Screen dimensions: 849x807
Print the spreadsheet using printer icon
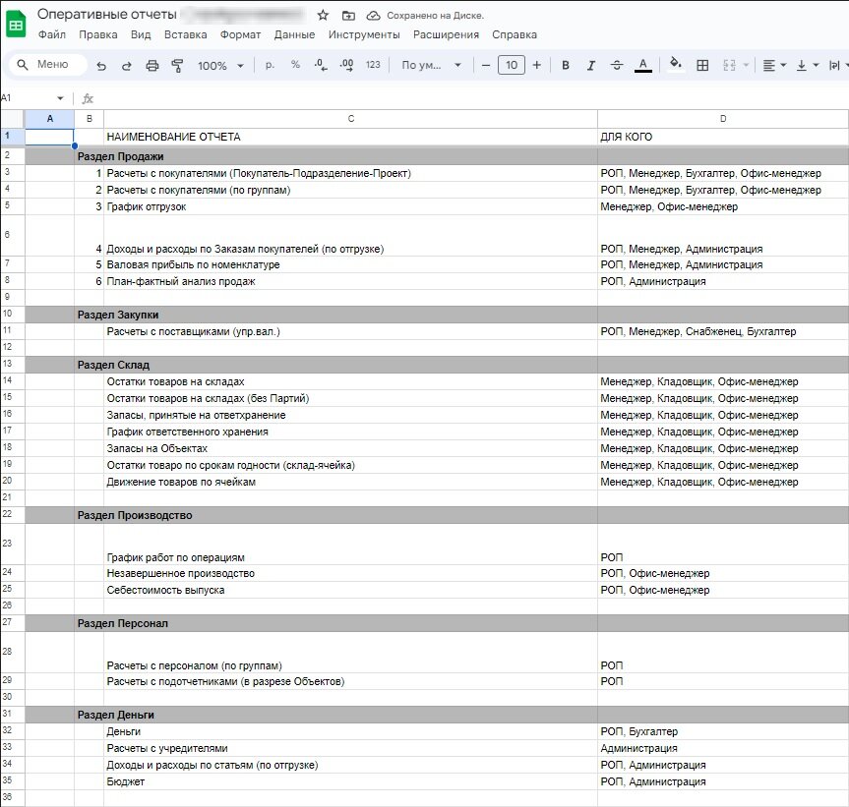[x=152, y=66]
